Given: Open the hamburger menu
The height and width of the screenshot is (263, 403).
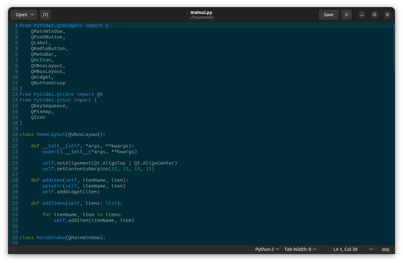Looking at the screenshot, I should point(346,15).
